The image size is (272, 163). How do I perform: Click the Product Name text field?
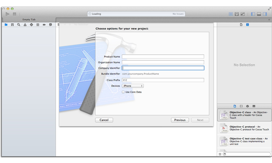[163, 56]
